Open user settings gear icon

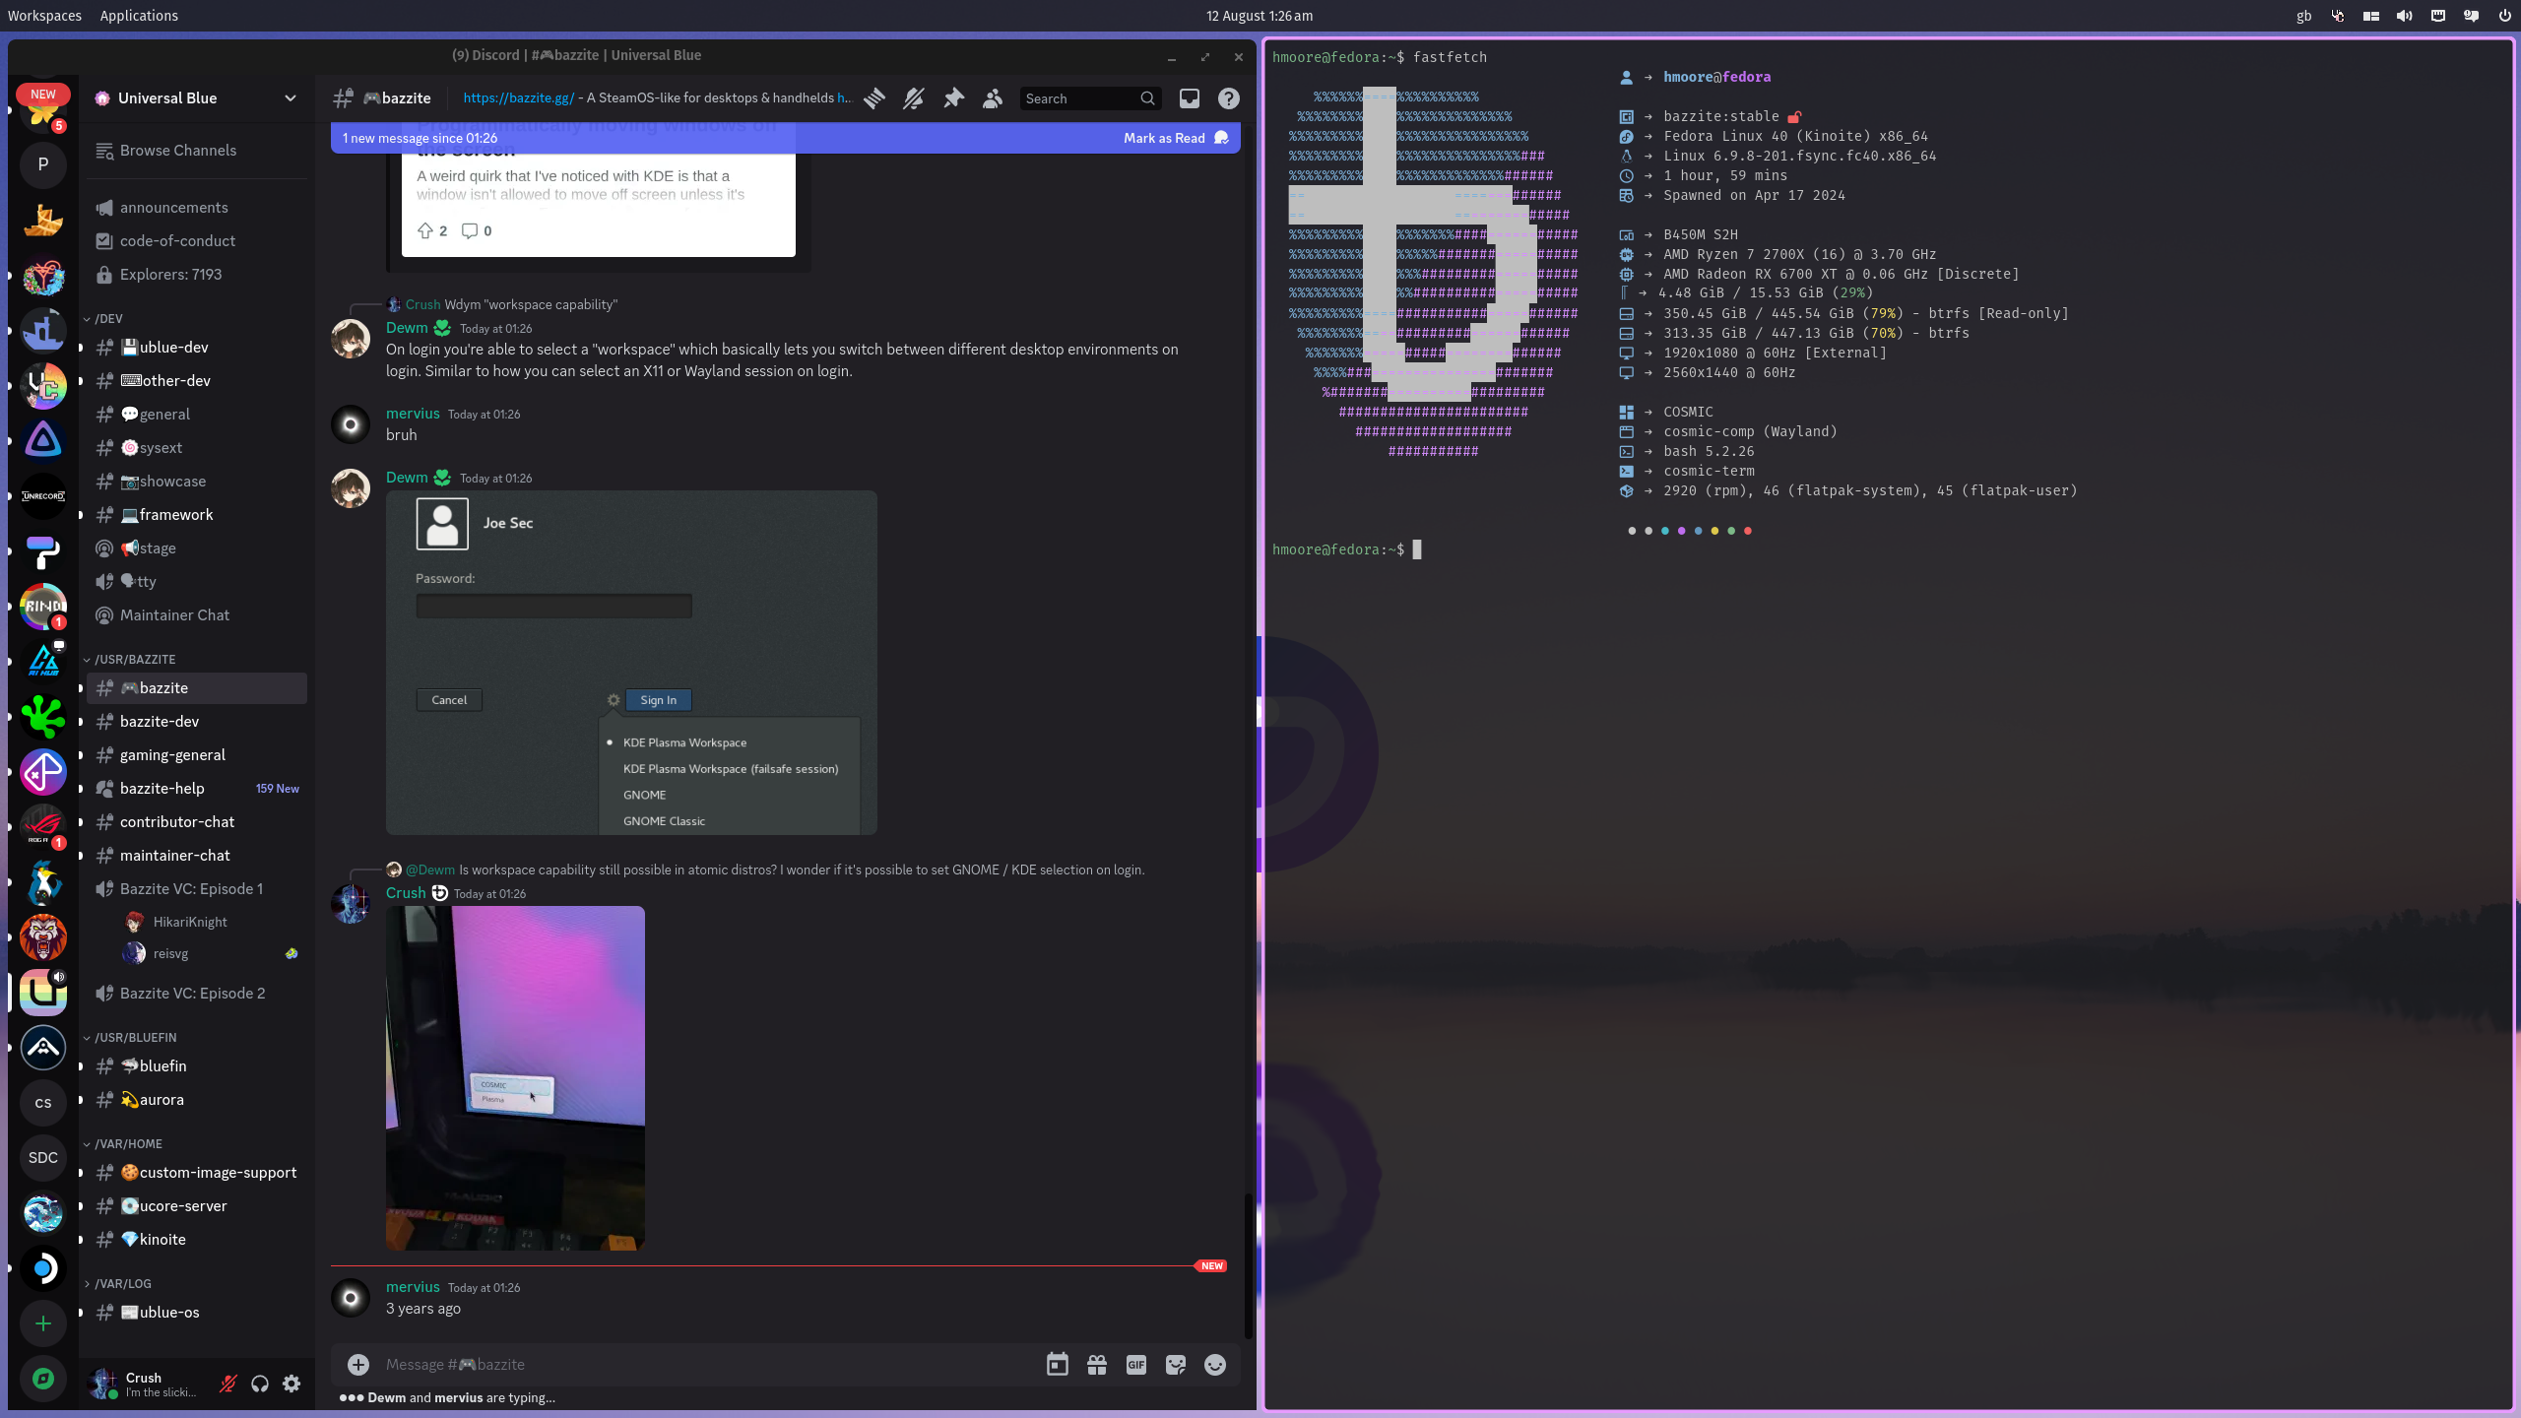291,1384
